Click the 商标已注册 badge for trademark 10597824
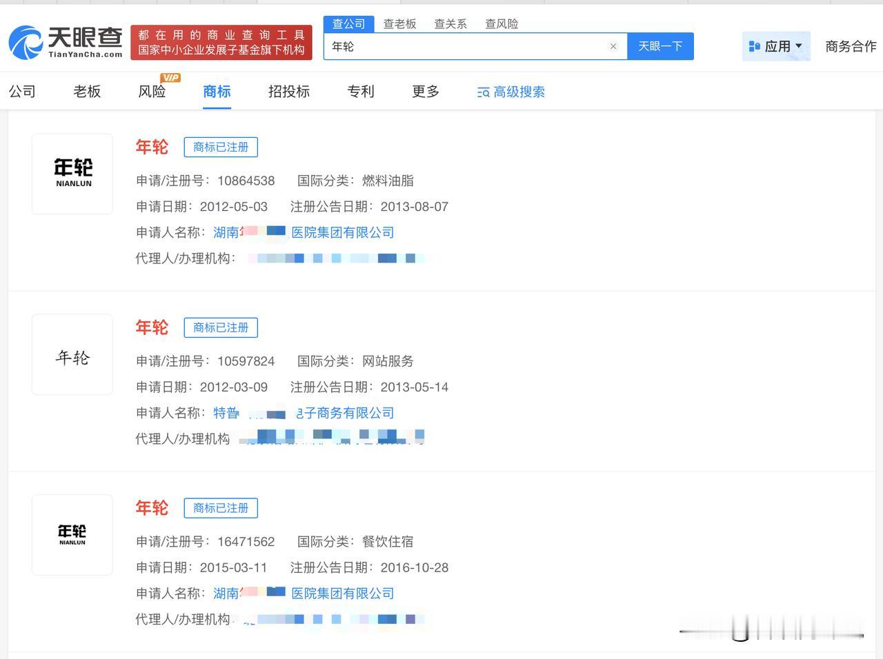This screenshot has width=883, height=659. pyautogui.click(x=221, y=327)
